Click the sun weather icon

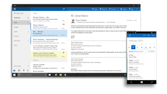click(x=149, y=51)
